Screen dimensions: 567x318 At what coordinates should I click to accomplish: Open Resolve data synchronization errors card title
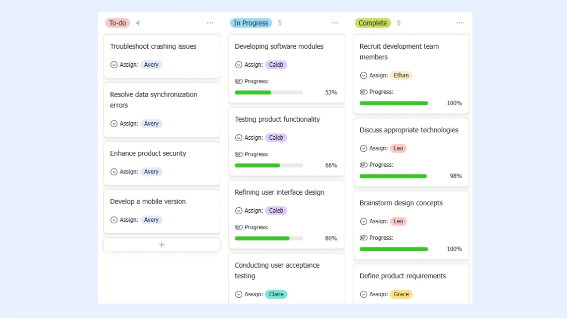coord(153,100)
